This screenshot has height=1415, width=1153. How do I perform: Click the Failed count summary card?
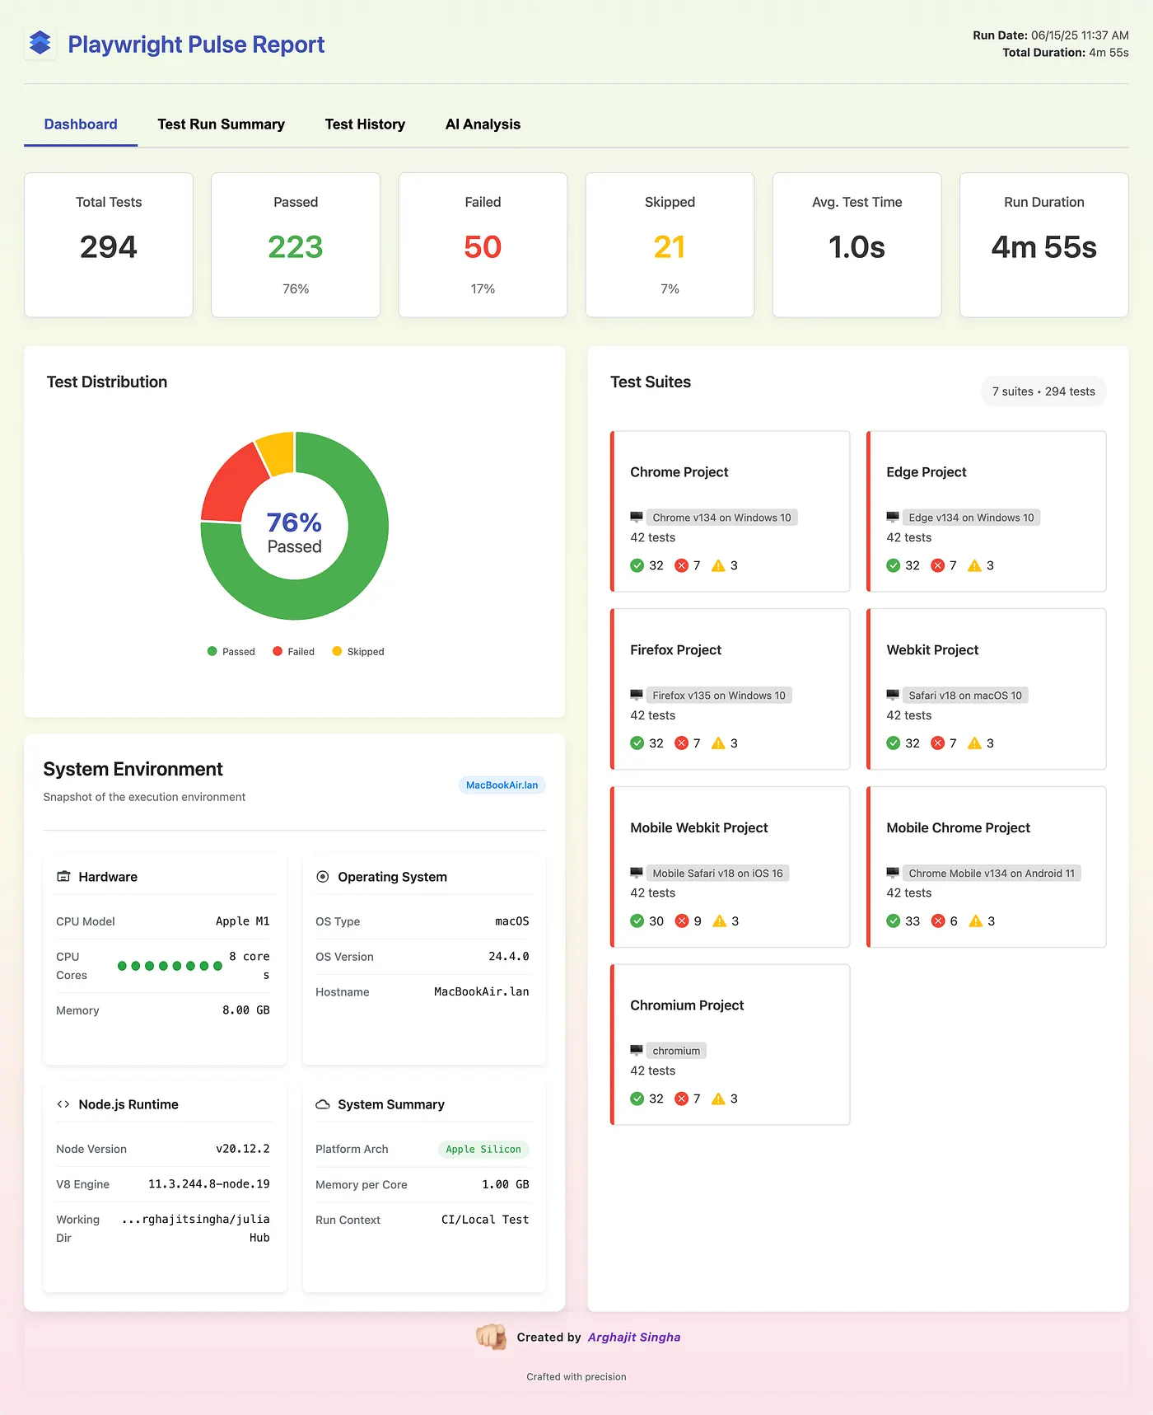pyautogui.click(x=483, y=245)
